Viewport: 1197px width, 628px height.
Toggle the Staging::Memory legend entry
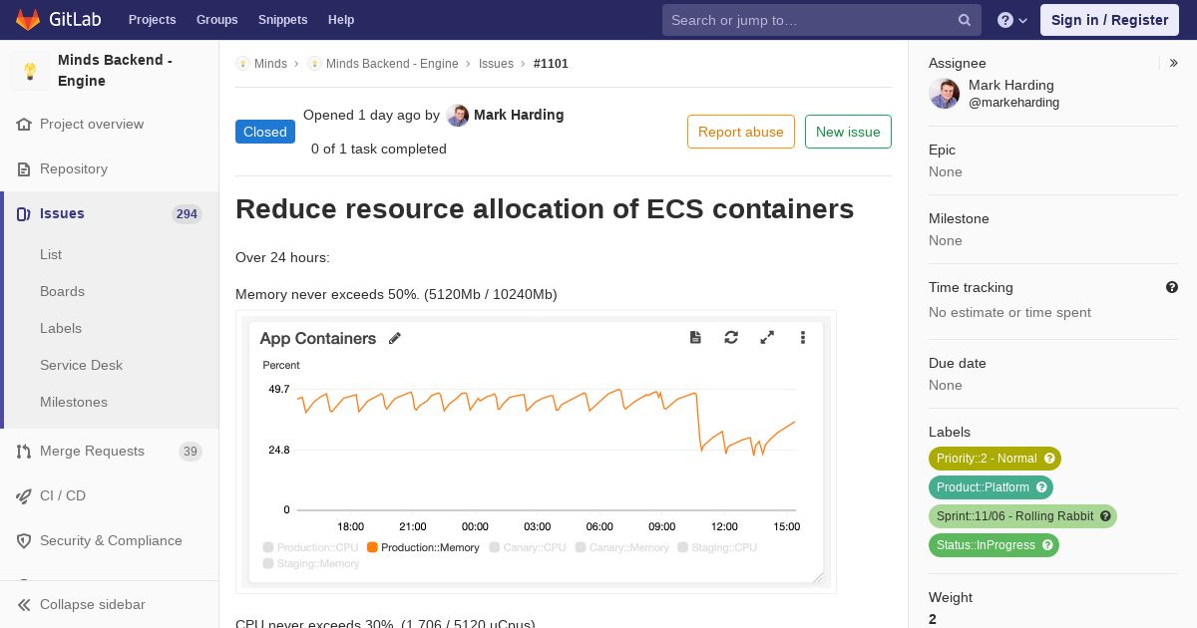pos(311,563)
